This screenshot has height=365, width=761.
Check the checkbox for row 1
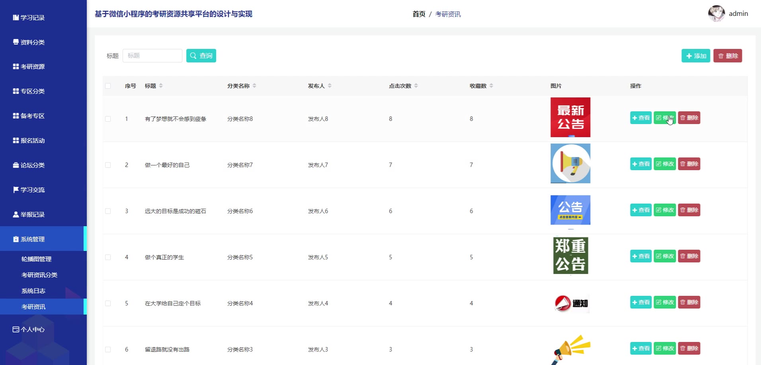pos(108,119)
